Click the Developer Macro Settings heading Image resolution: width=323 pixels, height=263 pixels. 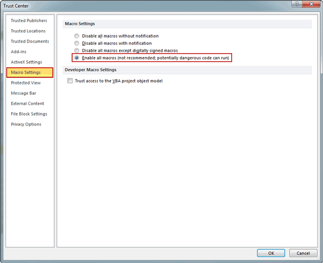90,70
